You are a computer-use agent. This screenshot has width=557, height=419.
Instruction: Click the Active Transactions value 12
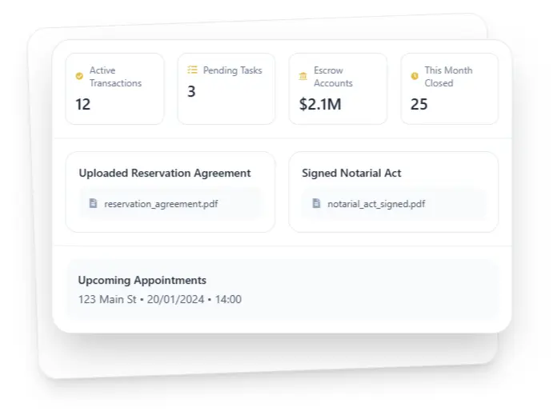click(x=82, y=104)
